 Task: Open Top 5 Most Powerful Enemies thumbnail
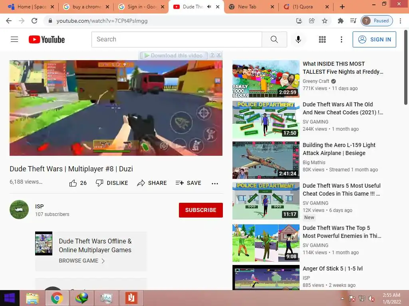[x=266, y=243]
